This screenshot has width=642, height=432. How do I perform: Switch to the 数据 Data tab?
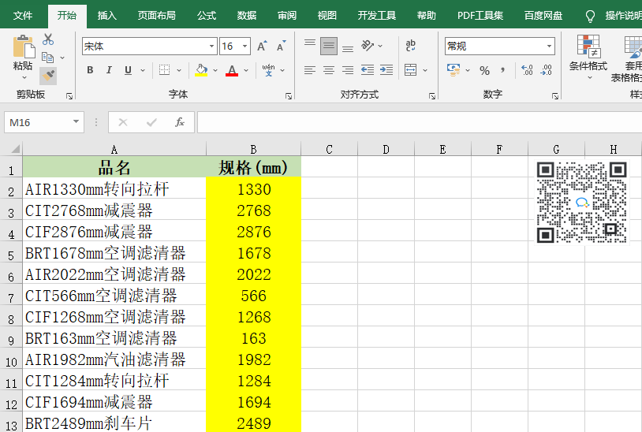click(x=247, y=16)
